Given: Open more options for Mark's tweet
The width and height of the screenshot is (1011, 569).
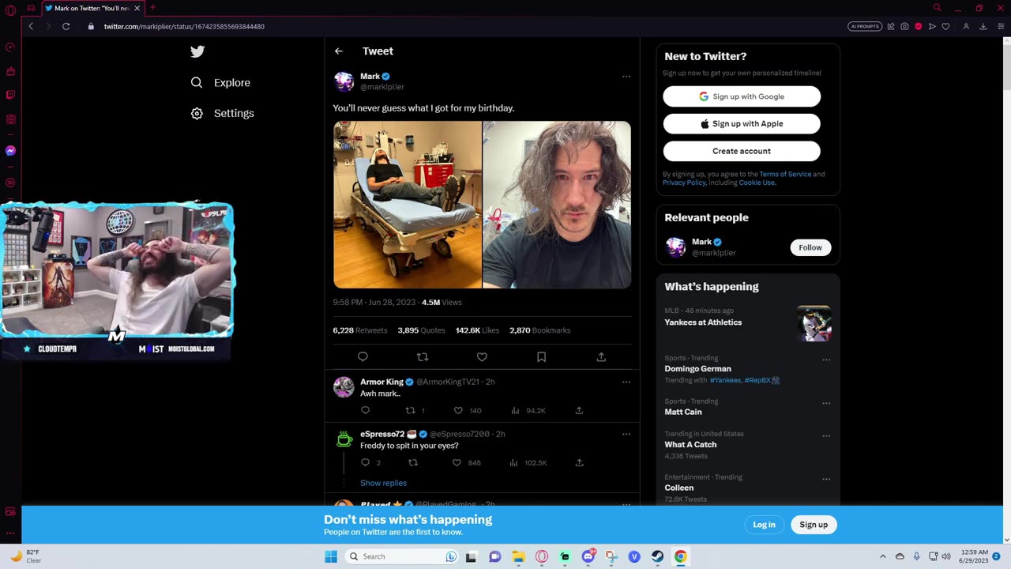Looking at the screenshot, I should point(626,77).
